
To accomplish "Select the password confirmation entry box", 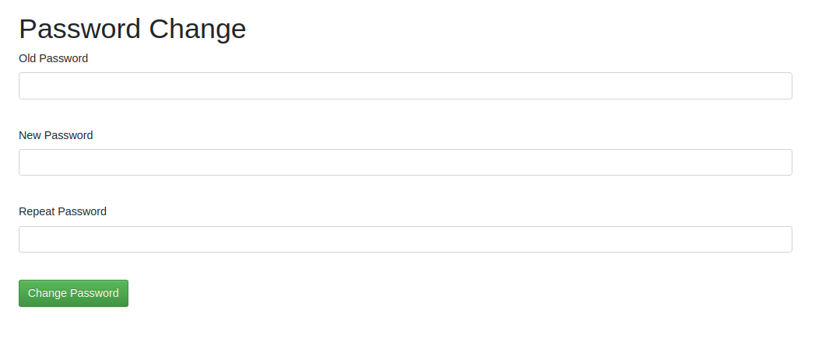I will (x=406, y=239).
